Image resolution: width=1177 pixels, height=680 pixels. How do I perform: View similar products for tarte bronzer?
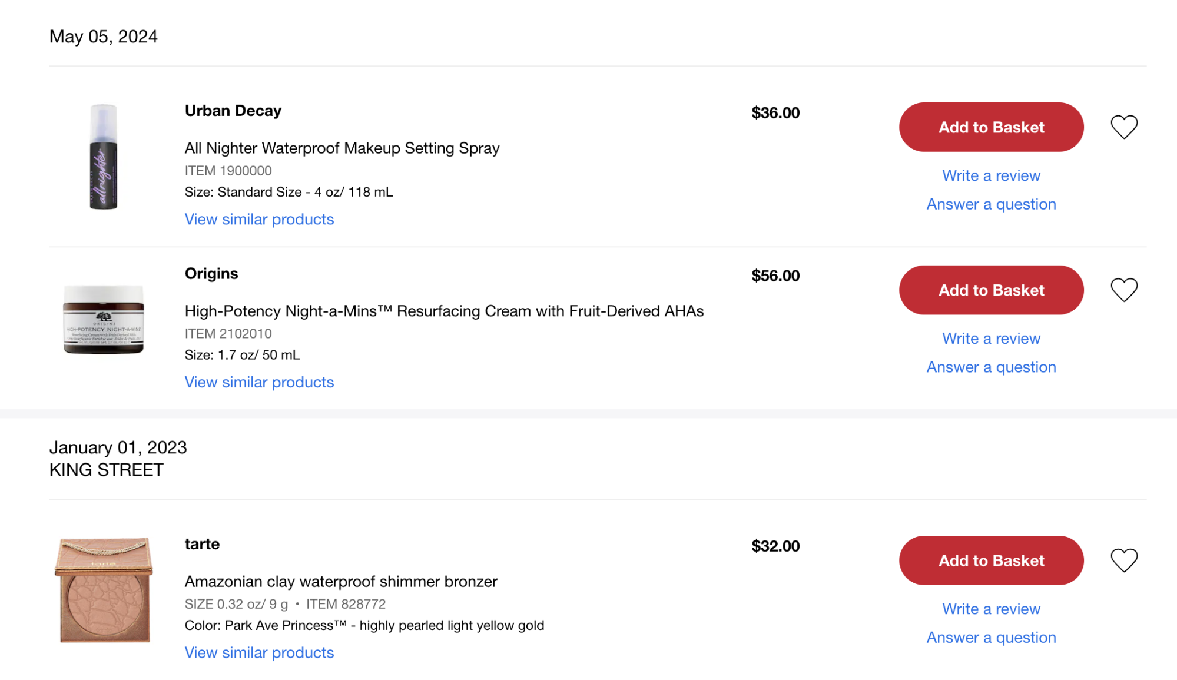[259, 653]
